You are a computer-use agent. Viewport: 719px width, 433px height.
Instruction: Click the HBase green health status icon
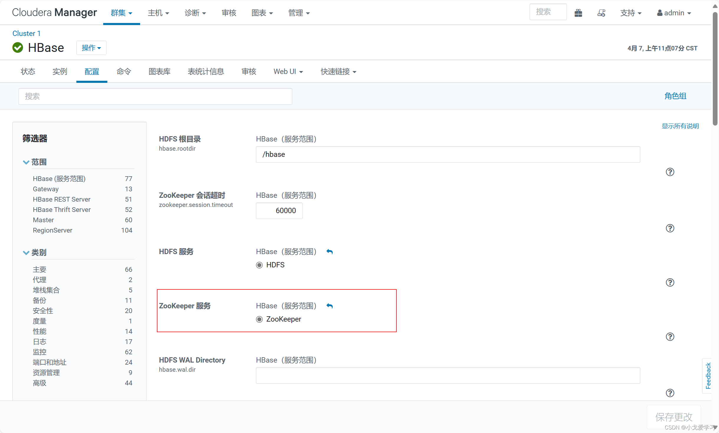(18, 48)
